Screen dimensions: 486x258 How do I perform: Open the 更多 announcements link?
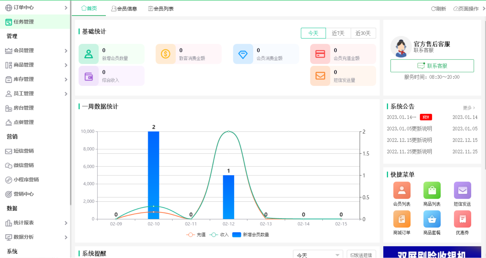point(469,108)
